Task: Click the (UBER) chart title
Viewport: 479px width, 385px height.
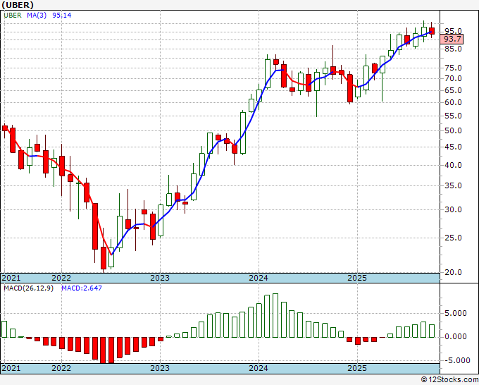Action: 18,5
